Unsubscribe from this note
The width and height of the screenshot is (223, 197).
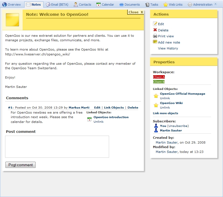[x=178, y=126]
